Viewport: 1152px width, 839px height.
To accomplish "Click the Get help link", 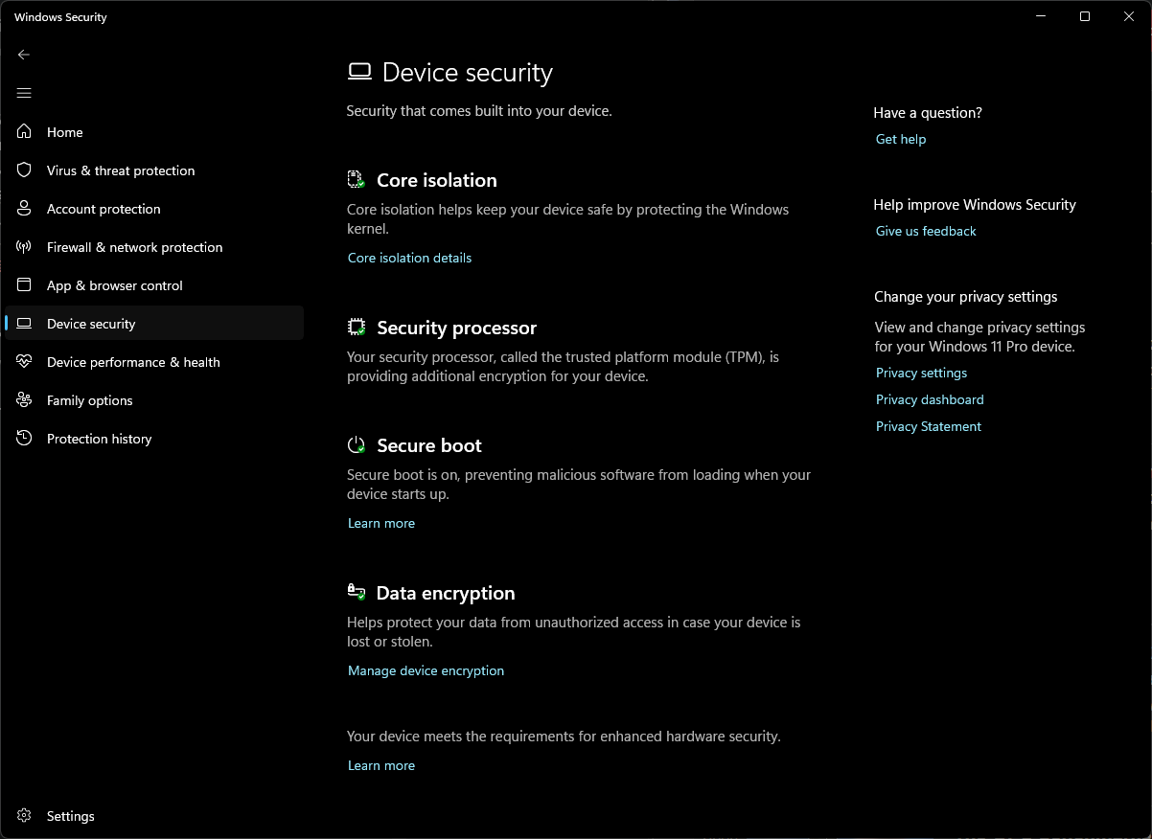I will coord(901,139).
